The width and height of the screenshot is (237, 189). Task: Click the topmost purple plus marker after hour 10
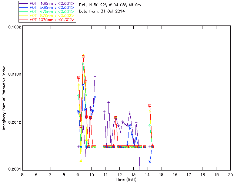pyautogui.click(x=95, y=76)
